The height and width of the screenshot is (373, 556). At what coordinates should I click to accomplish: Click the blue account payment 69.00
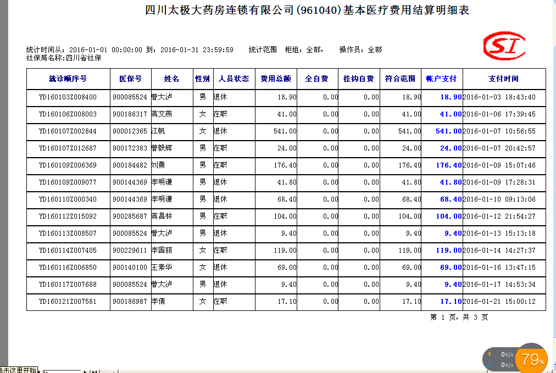(x=451, y=268)
